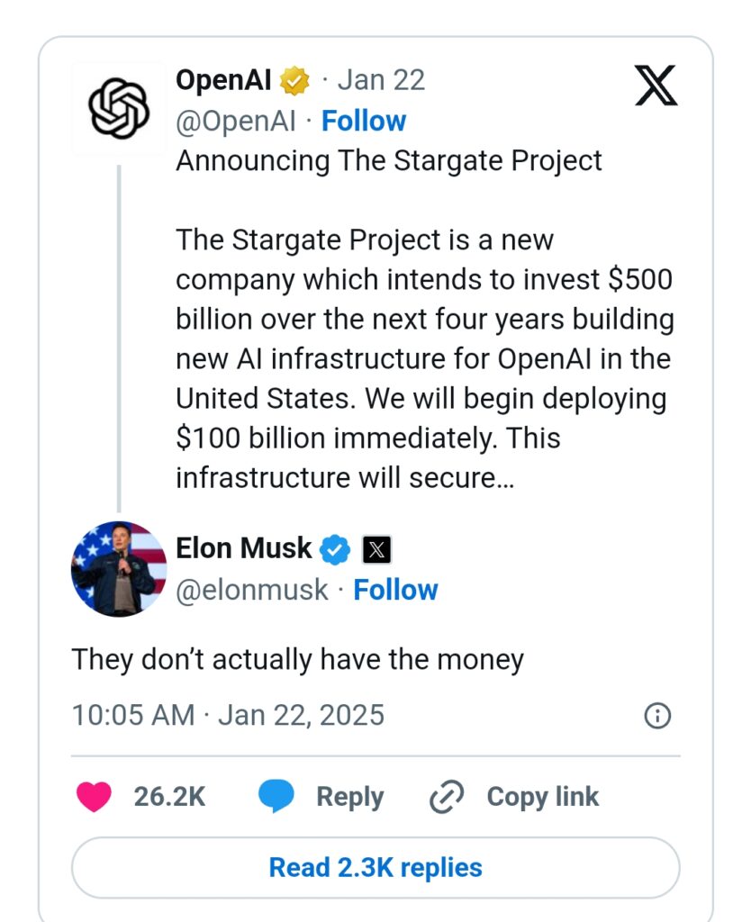Open Elon Musk's profile picture
The image size is (751, 922).
click(x=119, y=569)
